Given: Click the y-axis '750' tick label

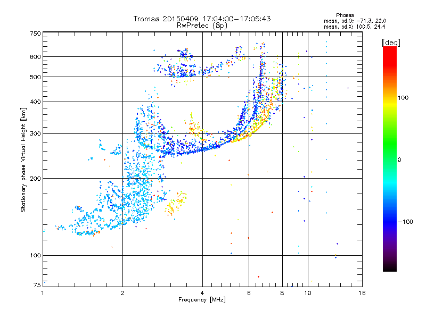Looking at the screenshot, I should 35,33.
